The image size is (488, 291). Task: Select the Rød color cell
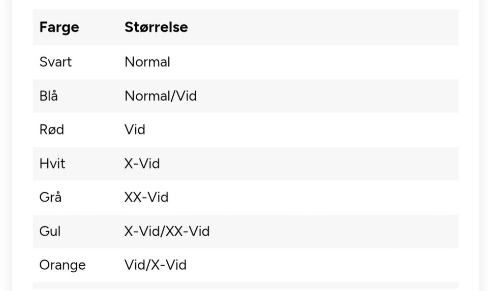[x=52, y=130]
